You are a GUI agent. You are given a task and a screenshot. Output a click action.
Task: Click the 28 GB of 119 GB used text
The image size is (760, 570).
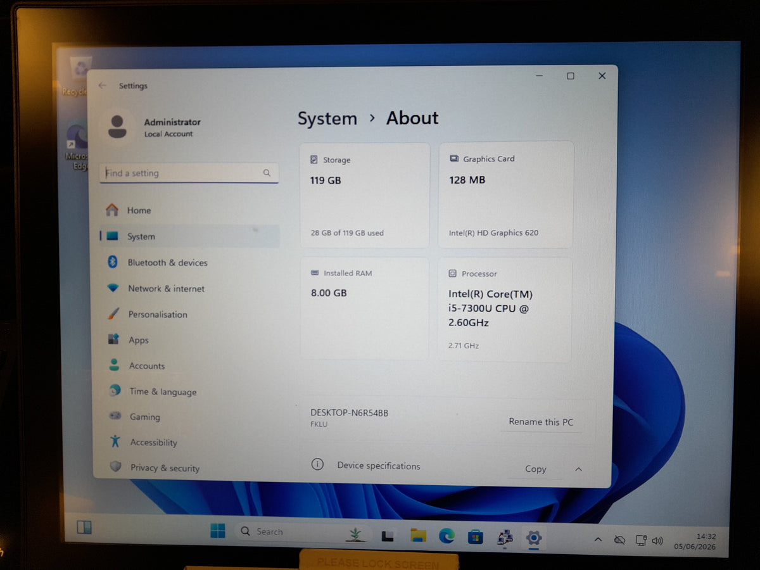[x=347, y=233]
